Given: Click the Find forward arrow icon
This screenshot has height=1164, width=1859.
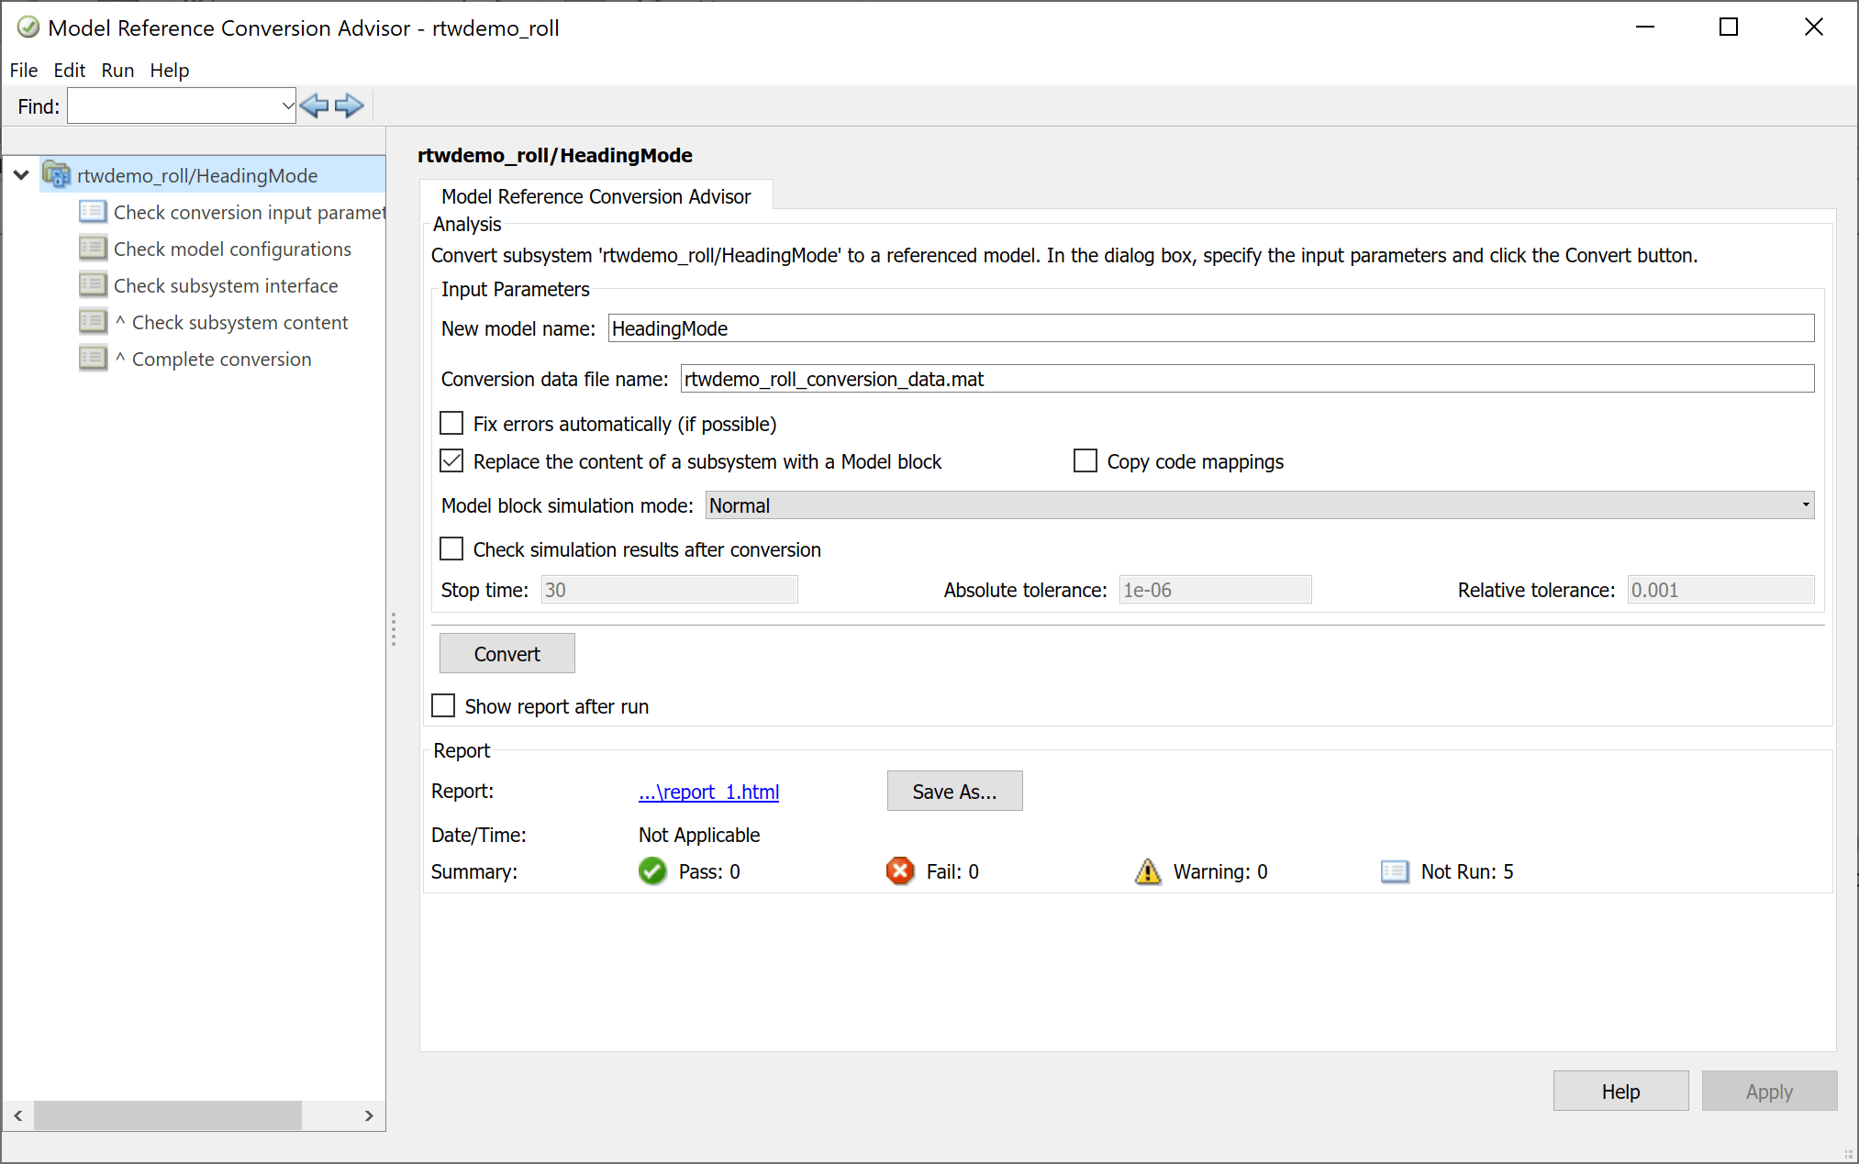Looking at the screenshot, I should (349, 105).
